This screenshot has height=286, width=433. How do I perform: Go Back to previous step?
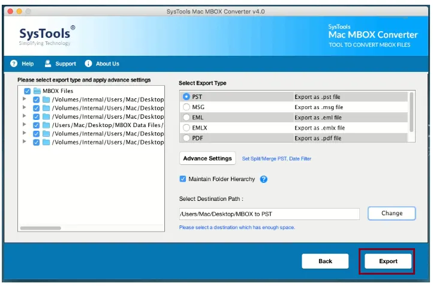pos(325,261)
